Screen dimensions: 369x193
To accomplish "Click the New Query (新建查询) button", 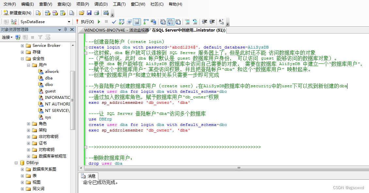I will coord(18,13).
